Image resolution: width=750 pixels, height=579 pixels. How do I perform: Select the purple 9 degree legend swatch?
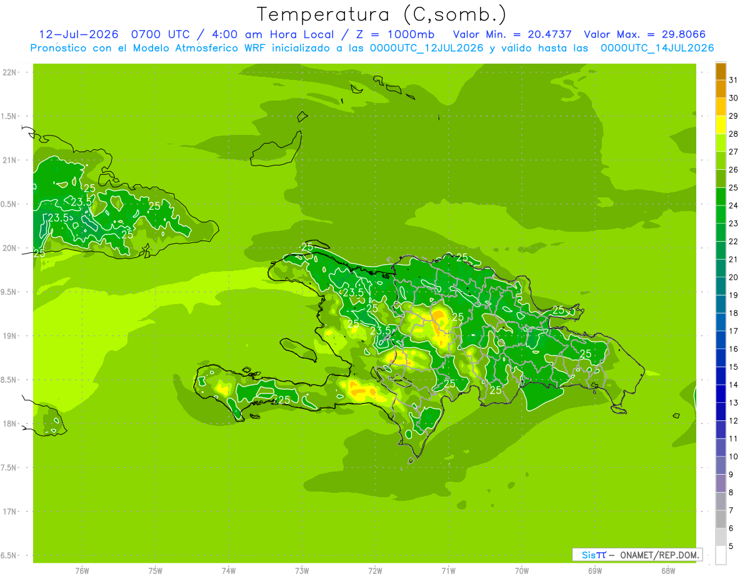coord(721,483)
